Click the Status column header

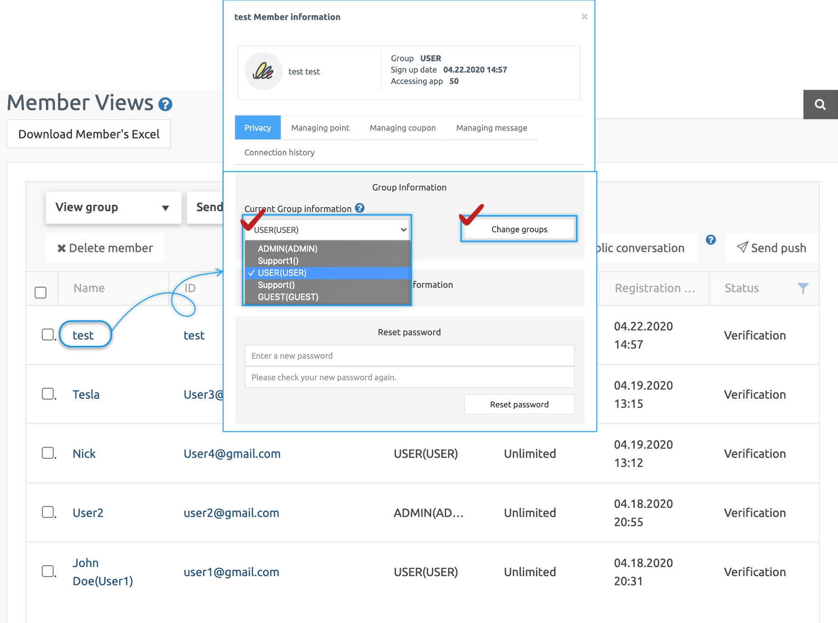742,288
